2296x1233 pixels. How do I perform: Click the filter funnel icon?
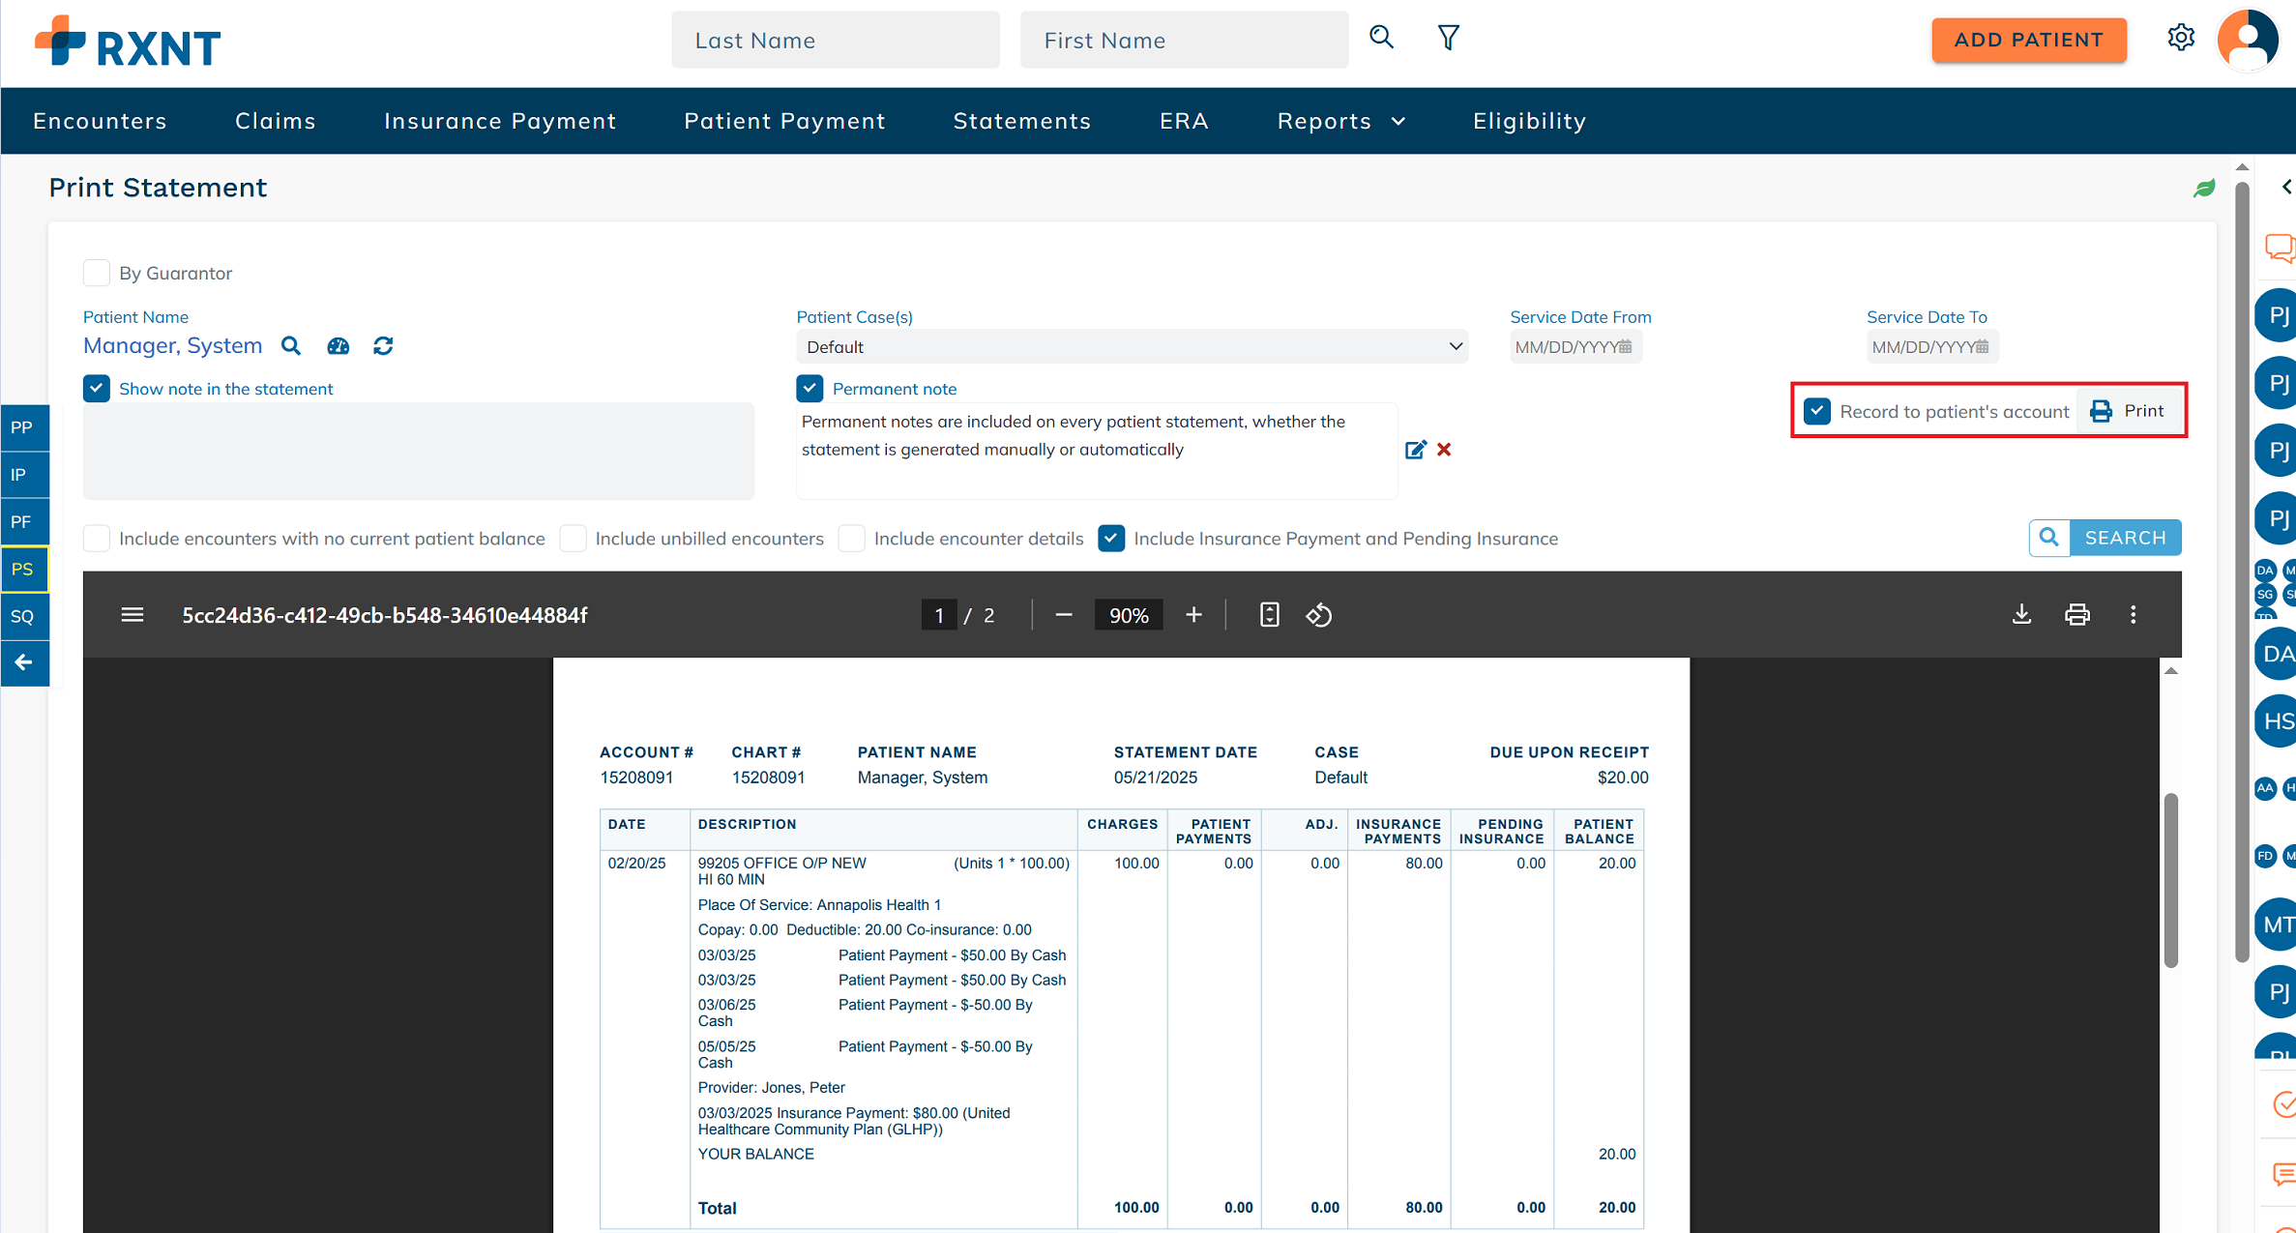point(1448,39)
